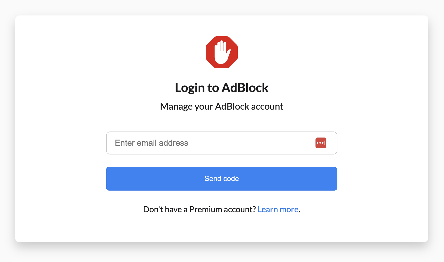Click the AdBlock octagon logo above the title

point(221,52)
